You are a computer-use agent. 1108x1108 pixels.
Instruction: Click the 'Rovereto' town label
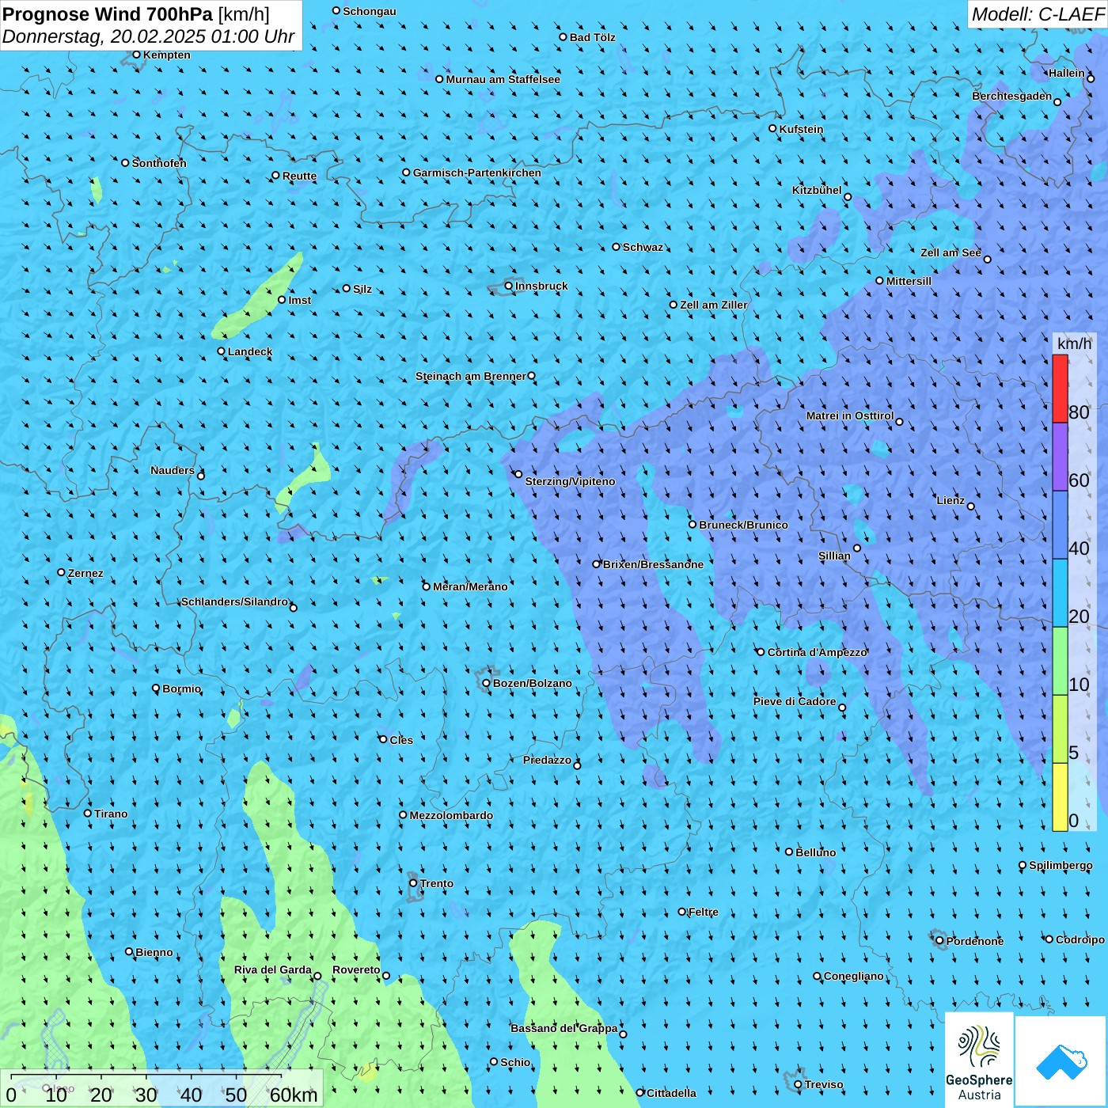pyautogui.click(x=356, y=970)
